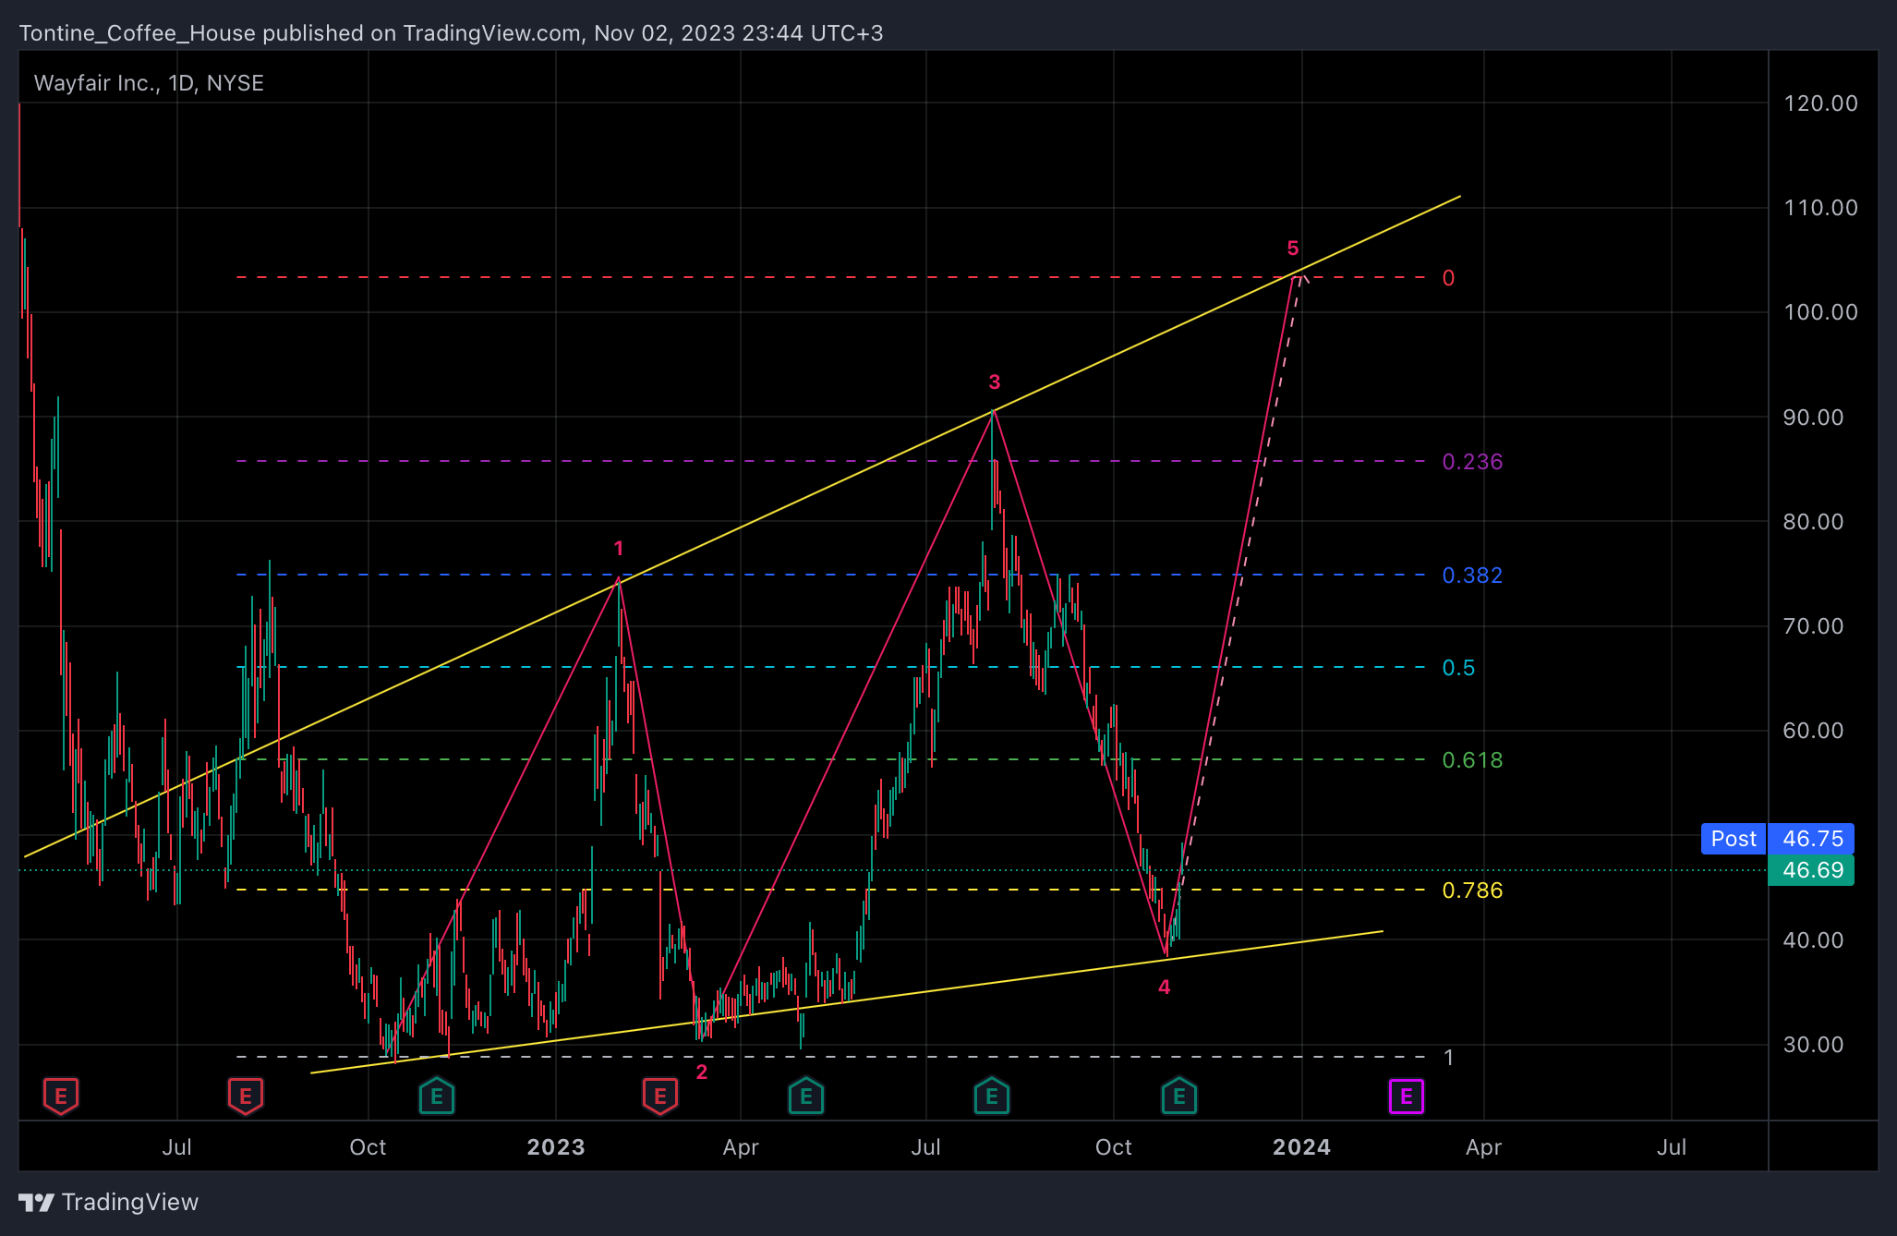Select the 0.382 Fibonacci level label
The image size is (1897, 1236).
coord(1472,576)
